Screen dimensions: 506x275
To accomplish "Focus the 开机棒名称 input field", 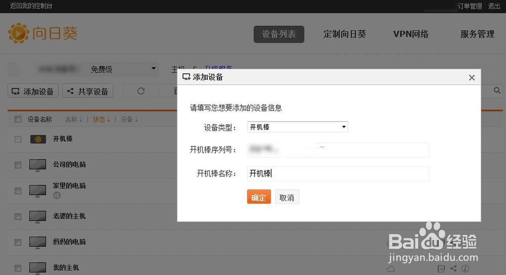I will point(338,174).
